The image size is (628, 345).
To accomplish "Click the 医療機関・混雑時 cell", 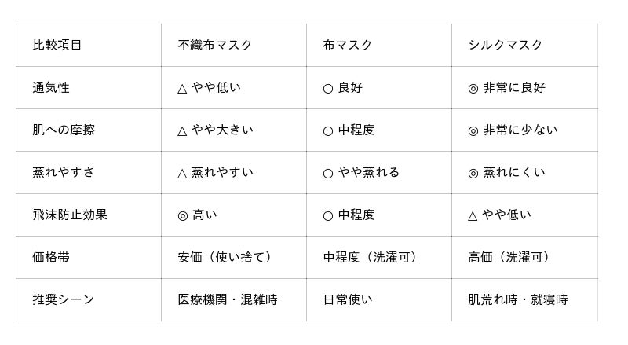I will coord(228,299).
